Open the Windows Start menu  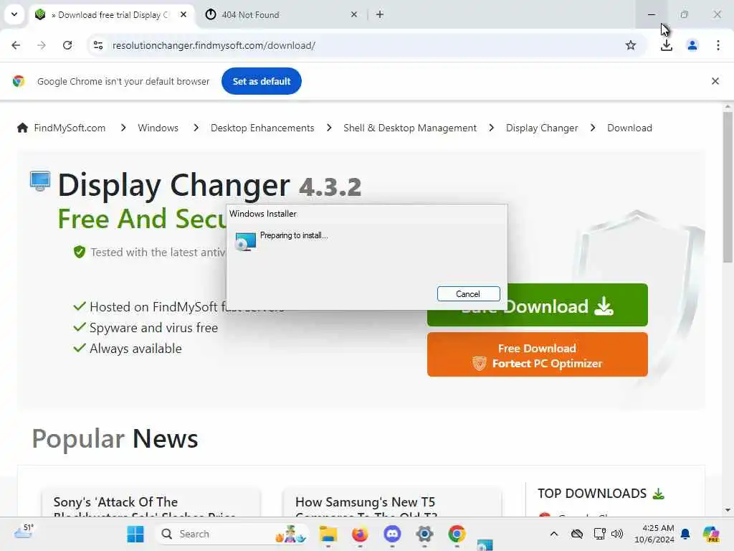tap(135, 534)
